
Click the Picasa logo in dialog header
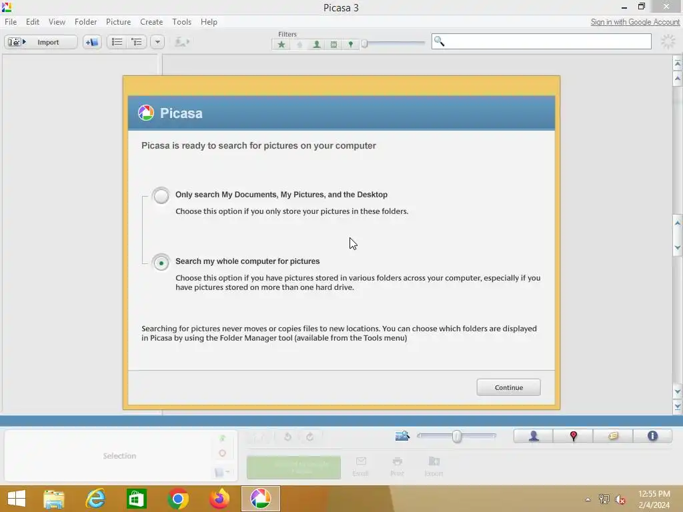click(146, 113)
